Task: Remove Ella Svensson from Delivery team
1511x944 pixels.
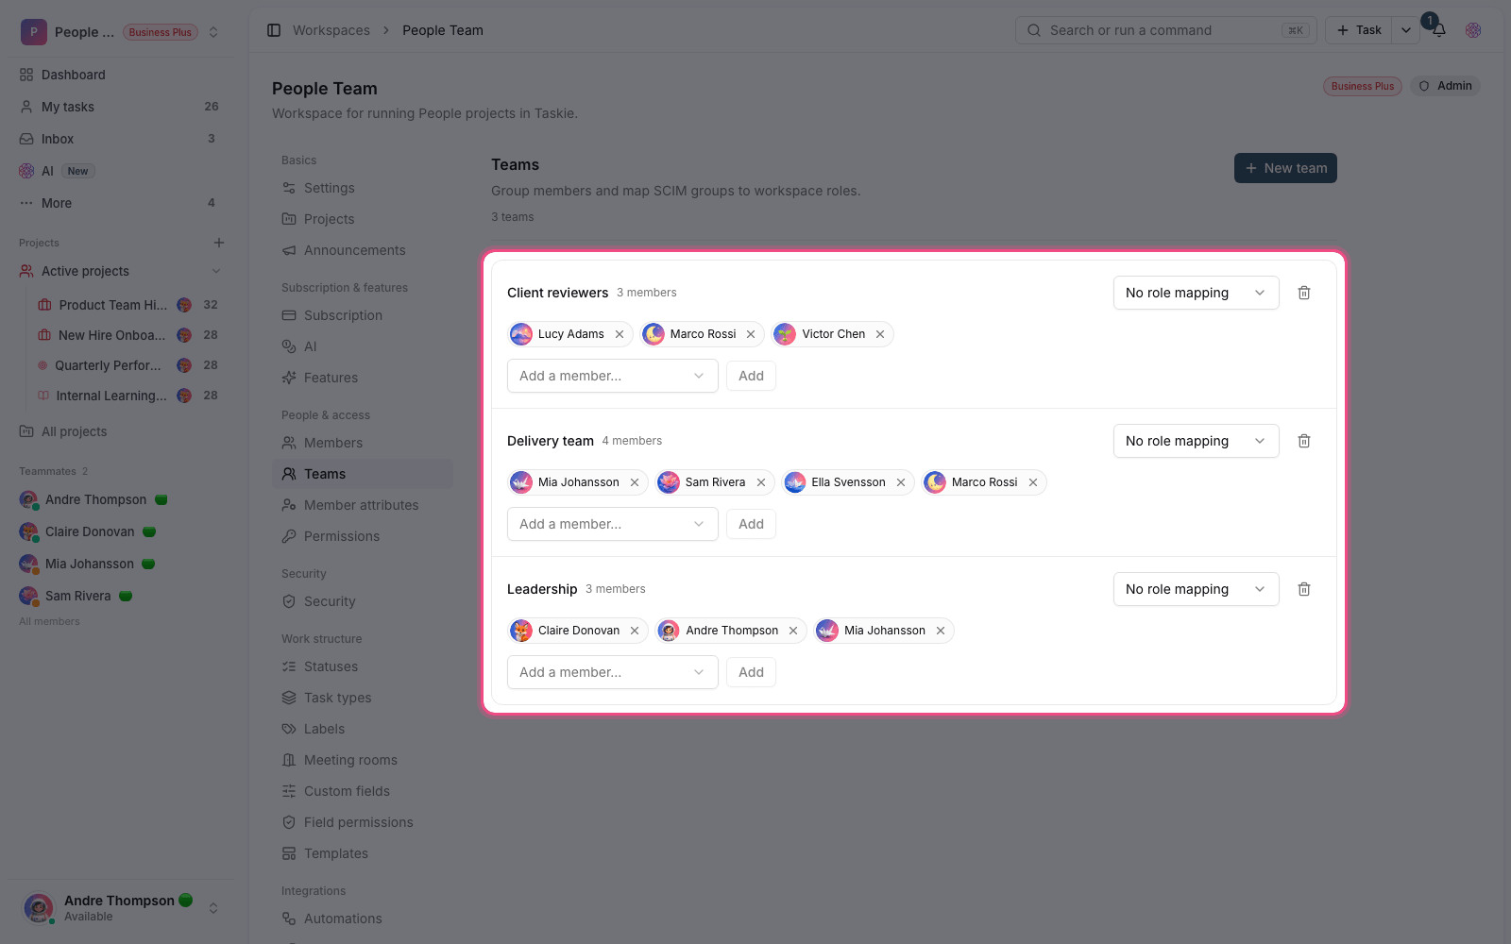Action: (901, 482)
